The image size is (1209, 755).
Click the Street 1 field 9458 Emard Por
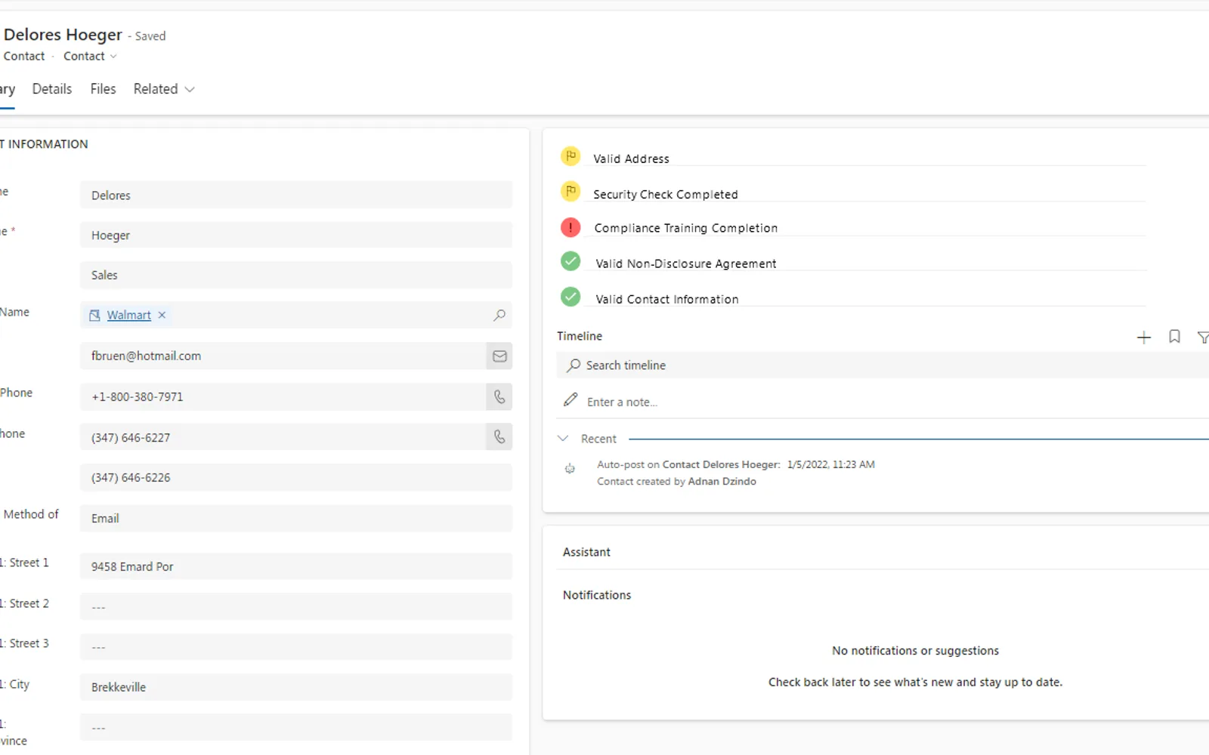click(296, 566)
